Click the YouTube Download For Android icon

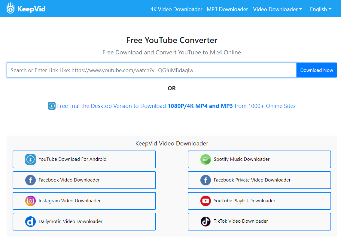[30, 159]
